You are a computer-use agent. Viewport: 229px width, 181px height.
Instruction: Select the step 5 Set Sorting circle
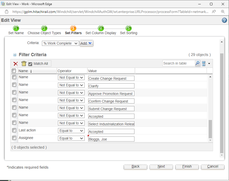(129, 29)
